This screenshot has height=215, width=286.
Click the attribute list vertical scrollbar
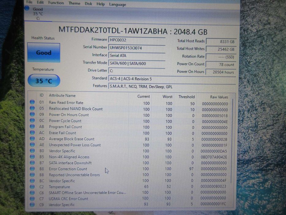coord(232,141)
